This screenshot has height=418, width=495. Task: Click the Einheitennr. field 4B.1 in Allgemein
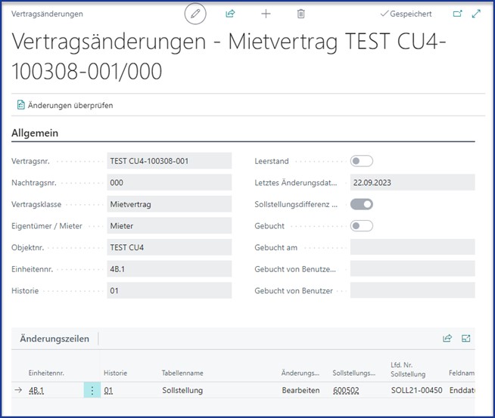(x=170, y=269)
